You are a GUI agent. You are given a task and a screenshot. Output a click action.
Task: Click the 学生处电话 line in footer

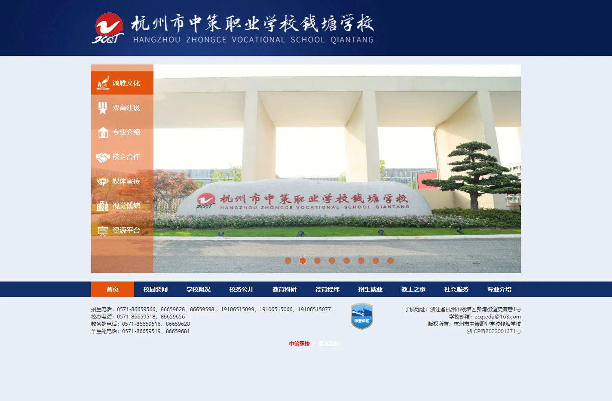click(141, 331)
